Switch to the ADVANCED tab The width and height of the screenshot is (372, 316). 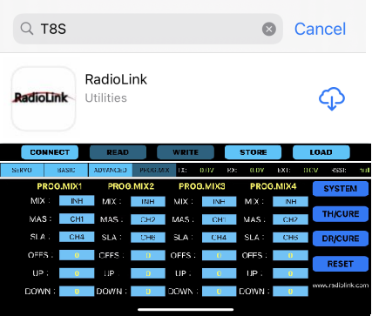pos(111,170)
